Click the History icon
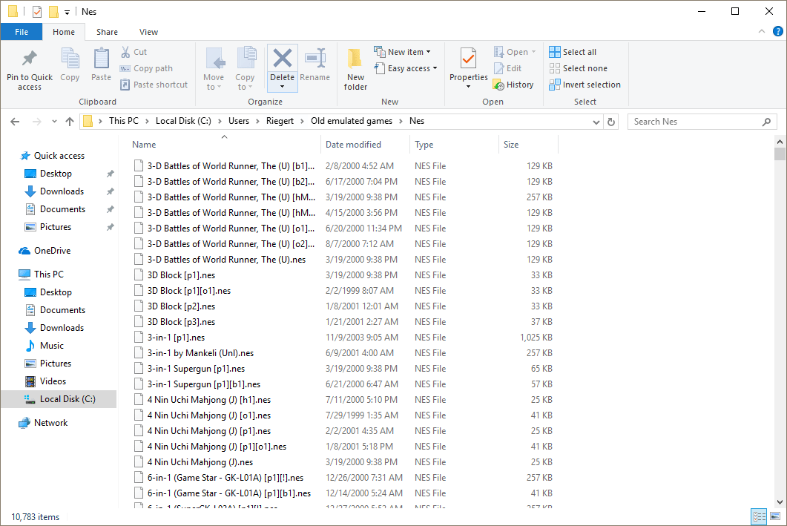 tap(498, 85)
